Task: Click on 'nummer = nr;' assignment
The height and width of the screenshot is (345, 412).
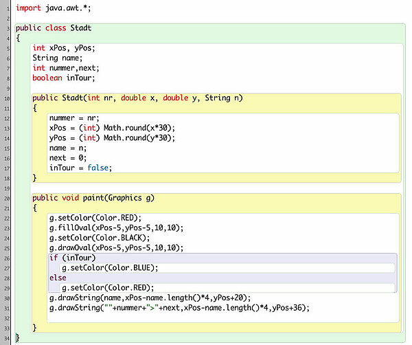Action: pyautogui.click(x=75, y=118)
